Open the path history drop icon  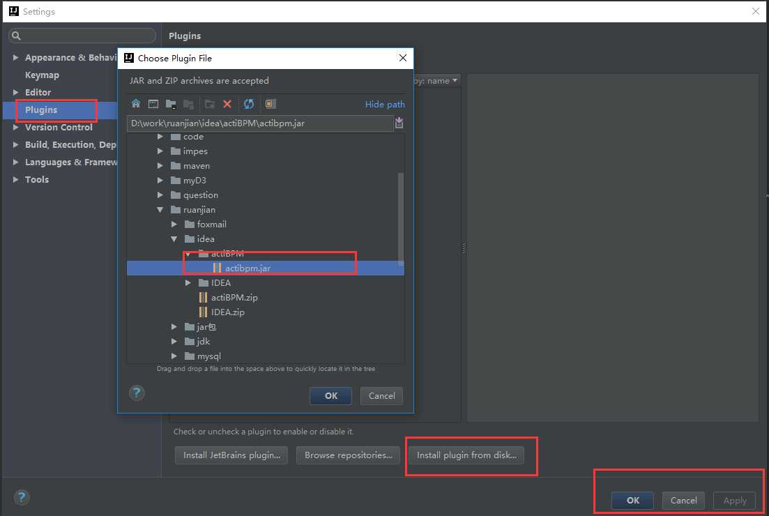coord(399,123)
